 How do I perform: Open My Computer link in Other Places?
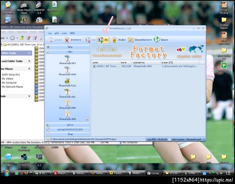click(9, 83)
